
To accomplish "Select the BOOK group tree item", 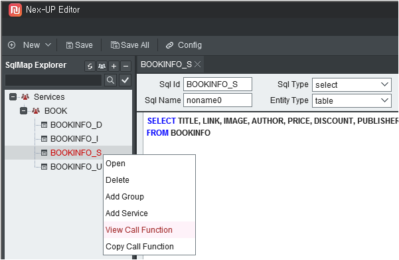I will tap(56, 111).
